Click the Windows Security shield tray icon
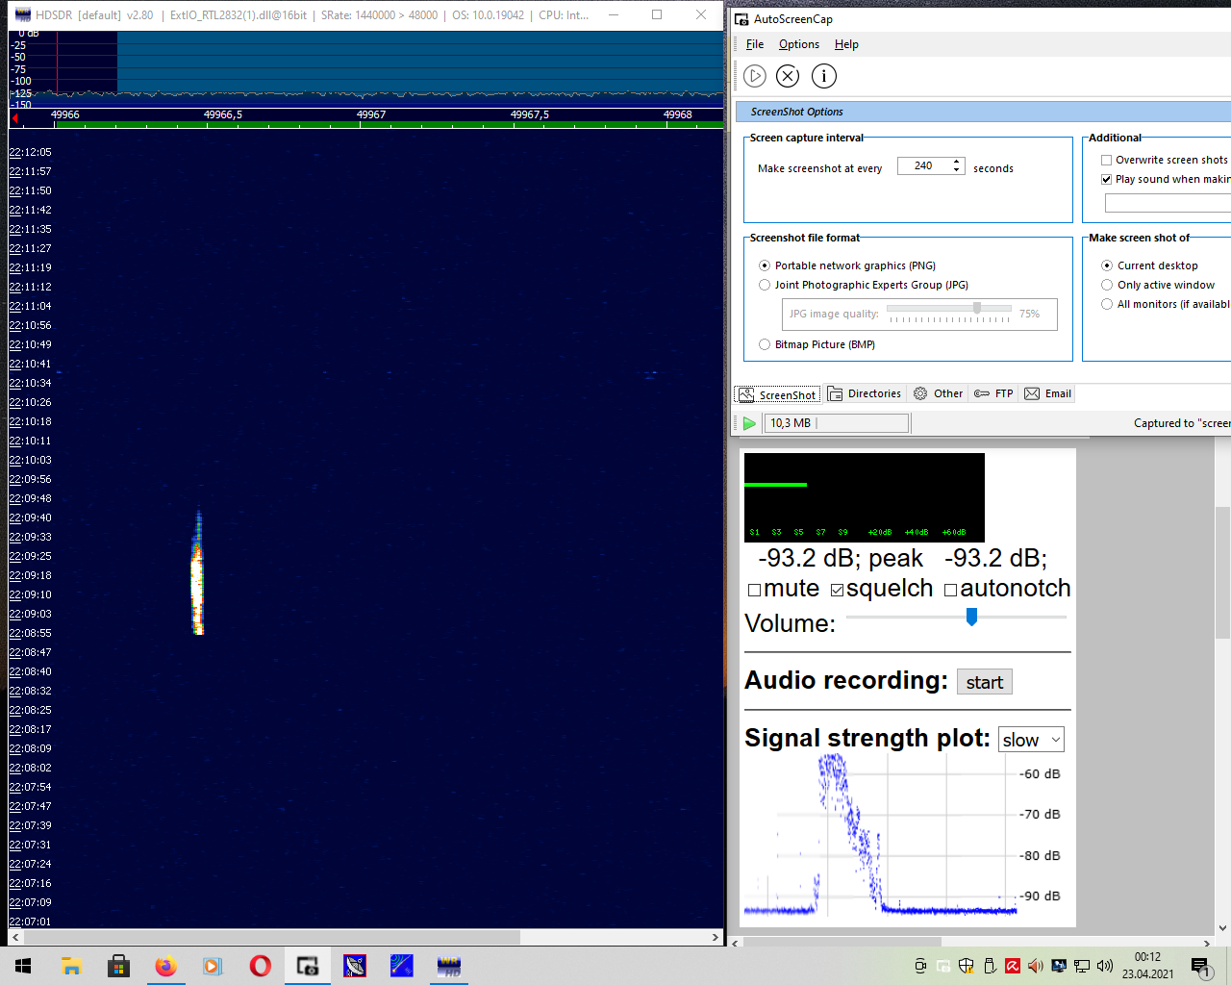This screenshot has height=985, width=1231. [x=967, y=966]
